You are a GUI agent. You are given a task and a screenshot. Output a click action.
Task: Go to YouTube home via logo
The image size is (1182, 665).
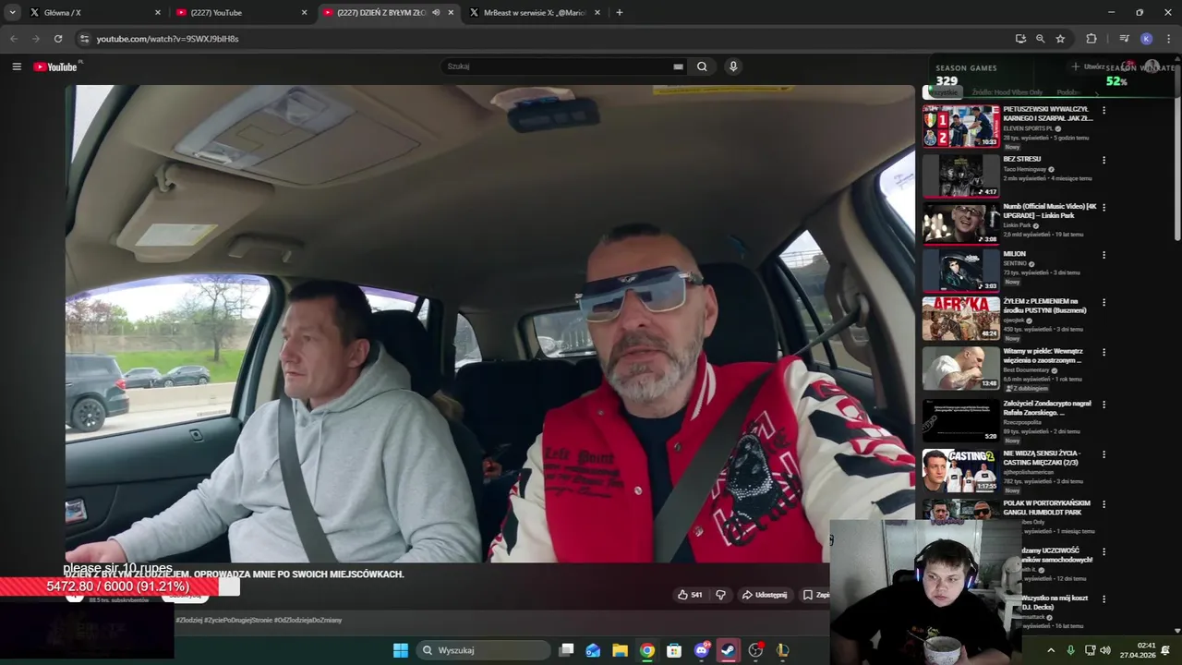pyautogui.click(x=57, y=66)
